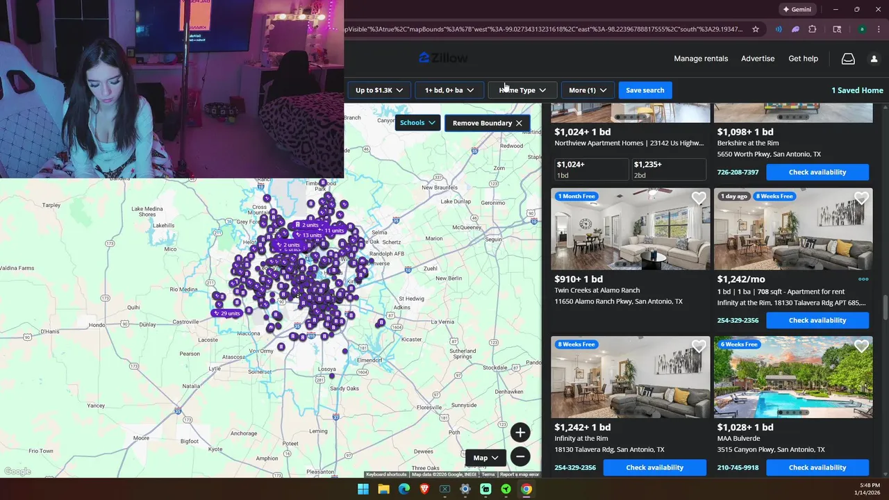Screen dimensions: 889x500
Task: Save MAA Bulverde listing with heart icon
Action: point(861,347)
